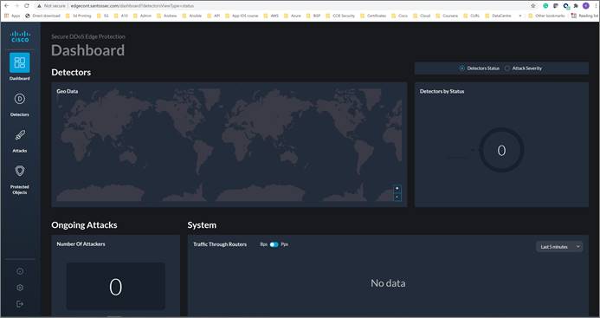The width and height of the screenshot is (600, 318).
Task: Toggle the Bps/Pps traffic switch
Action: click(x=274, y=244)
